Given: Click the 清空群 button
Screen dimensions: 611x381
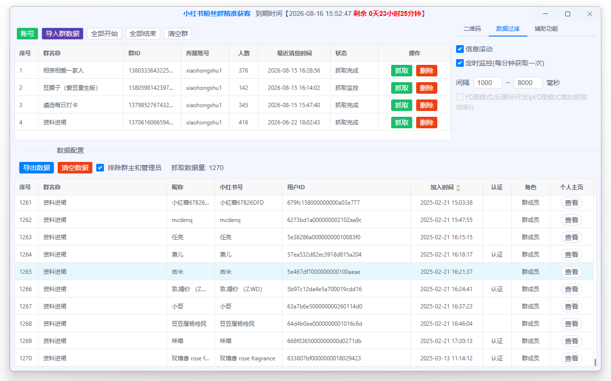Looking at the screenshot, I should (178, 34).
